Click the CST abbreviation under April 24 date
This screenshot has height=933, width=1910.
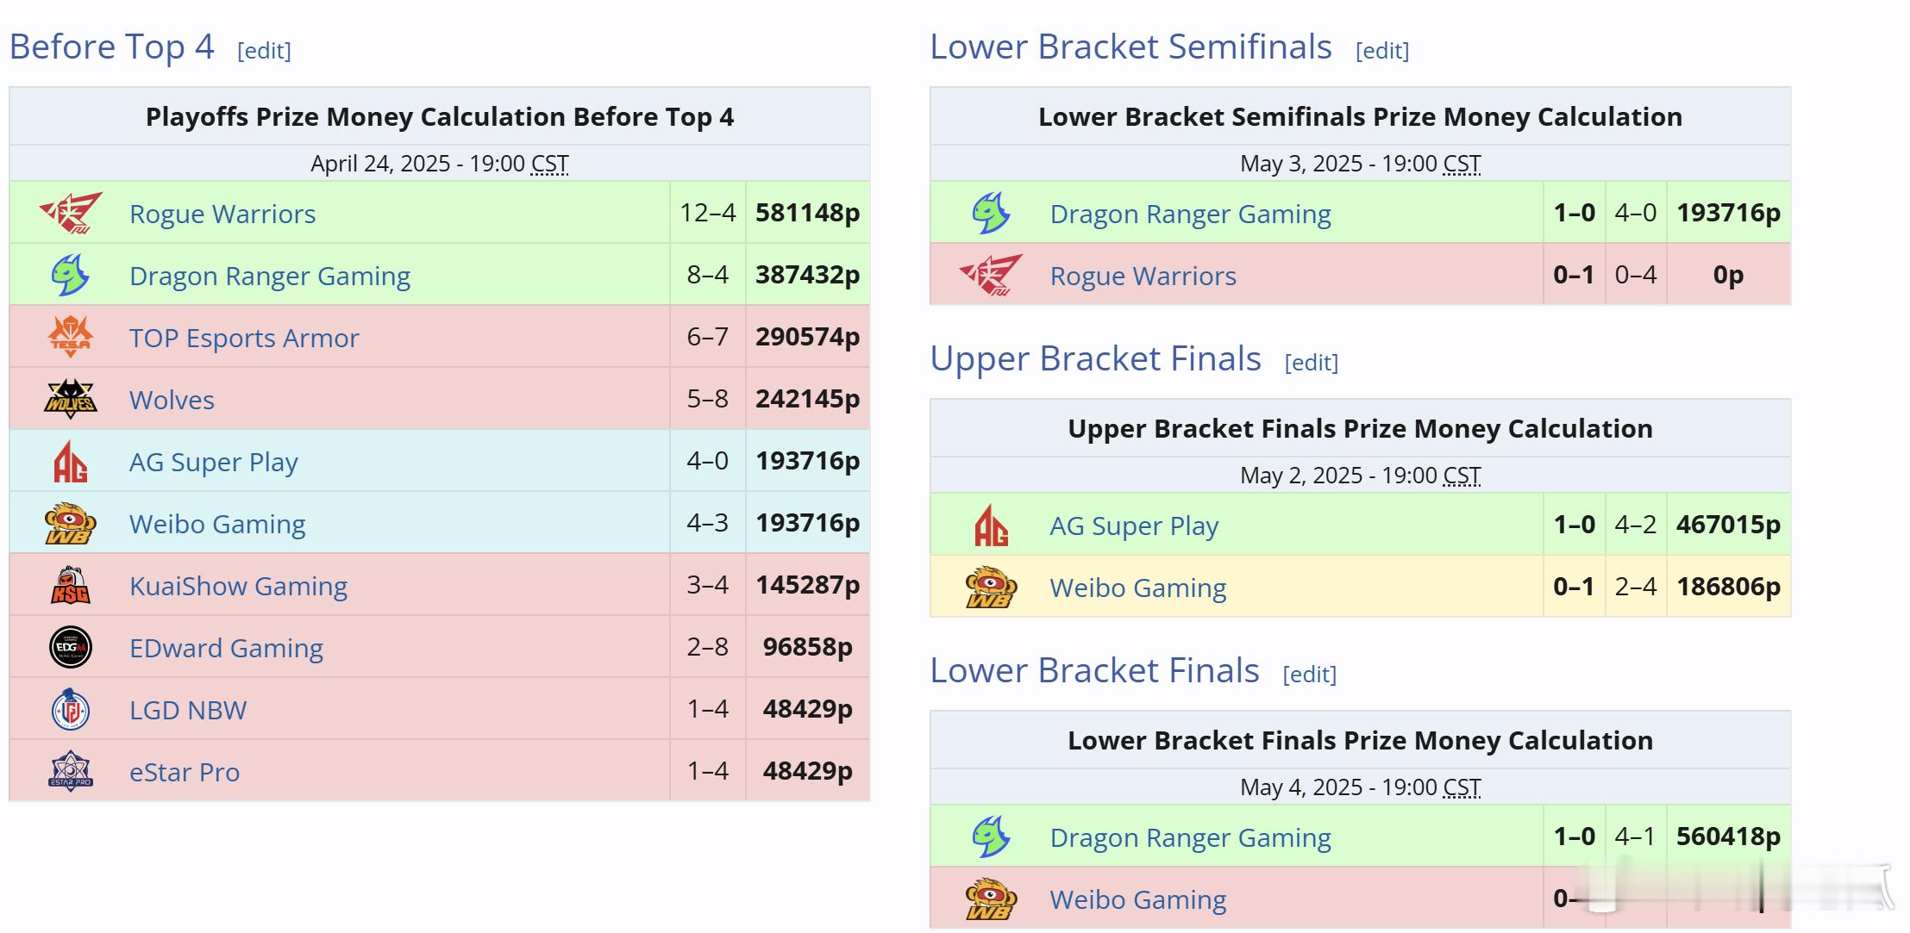tap(549, 164)
